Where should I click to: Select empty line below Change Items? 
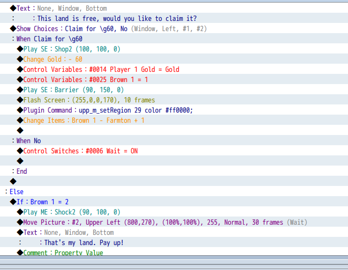[x=174, y=130]
